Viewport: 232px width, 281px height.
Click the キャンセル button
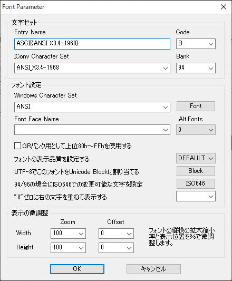[153, 269]
